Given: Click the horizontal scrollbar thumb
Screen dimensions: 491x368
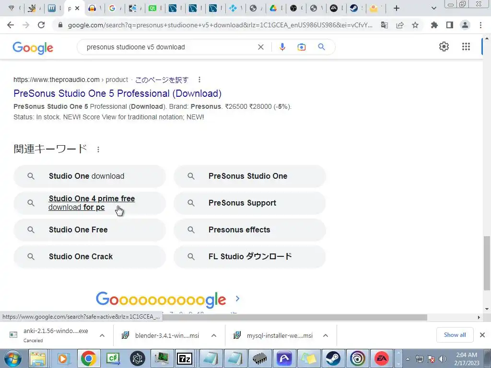Looking at the screenshot, I should coord(295,317).
